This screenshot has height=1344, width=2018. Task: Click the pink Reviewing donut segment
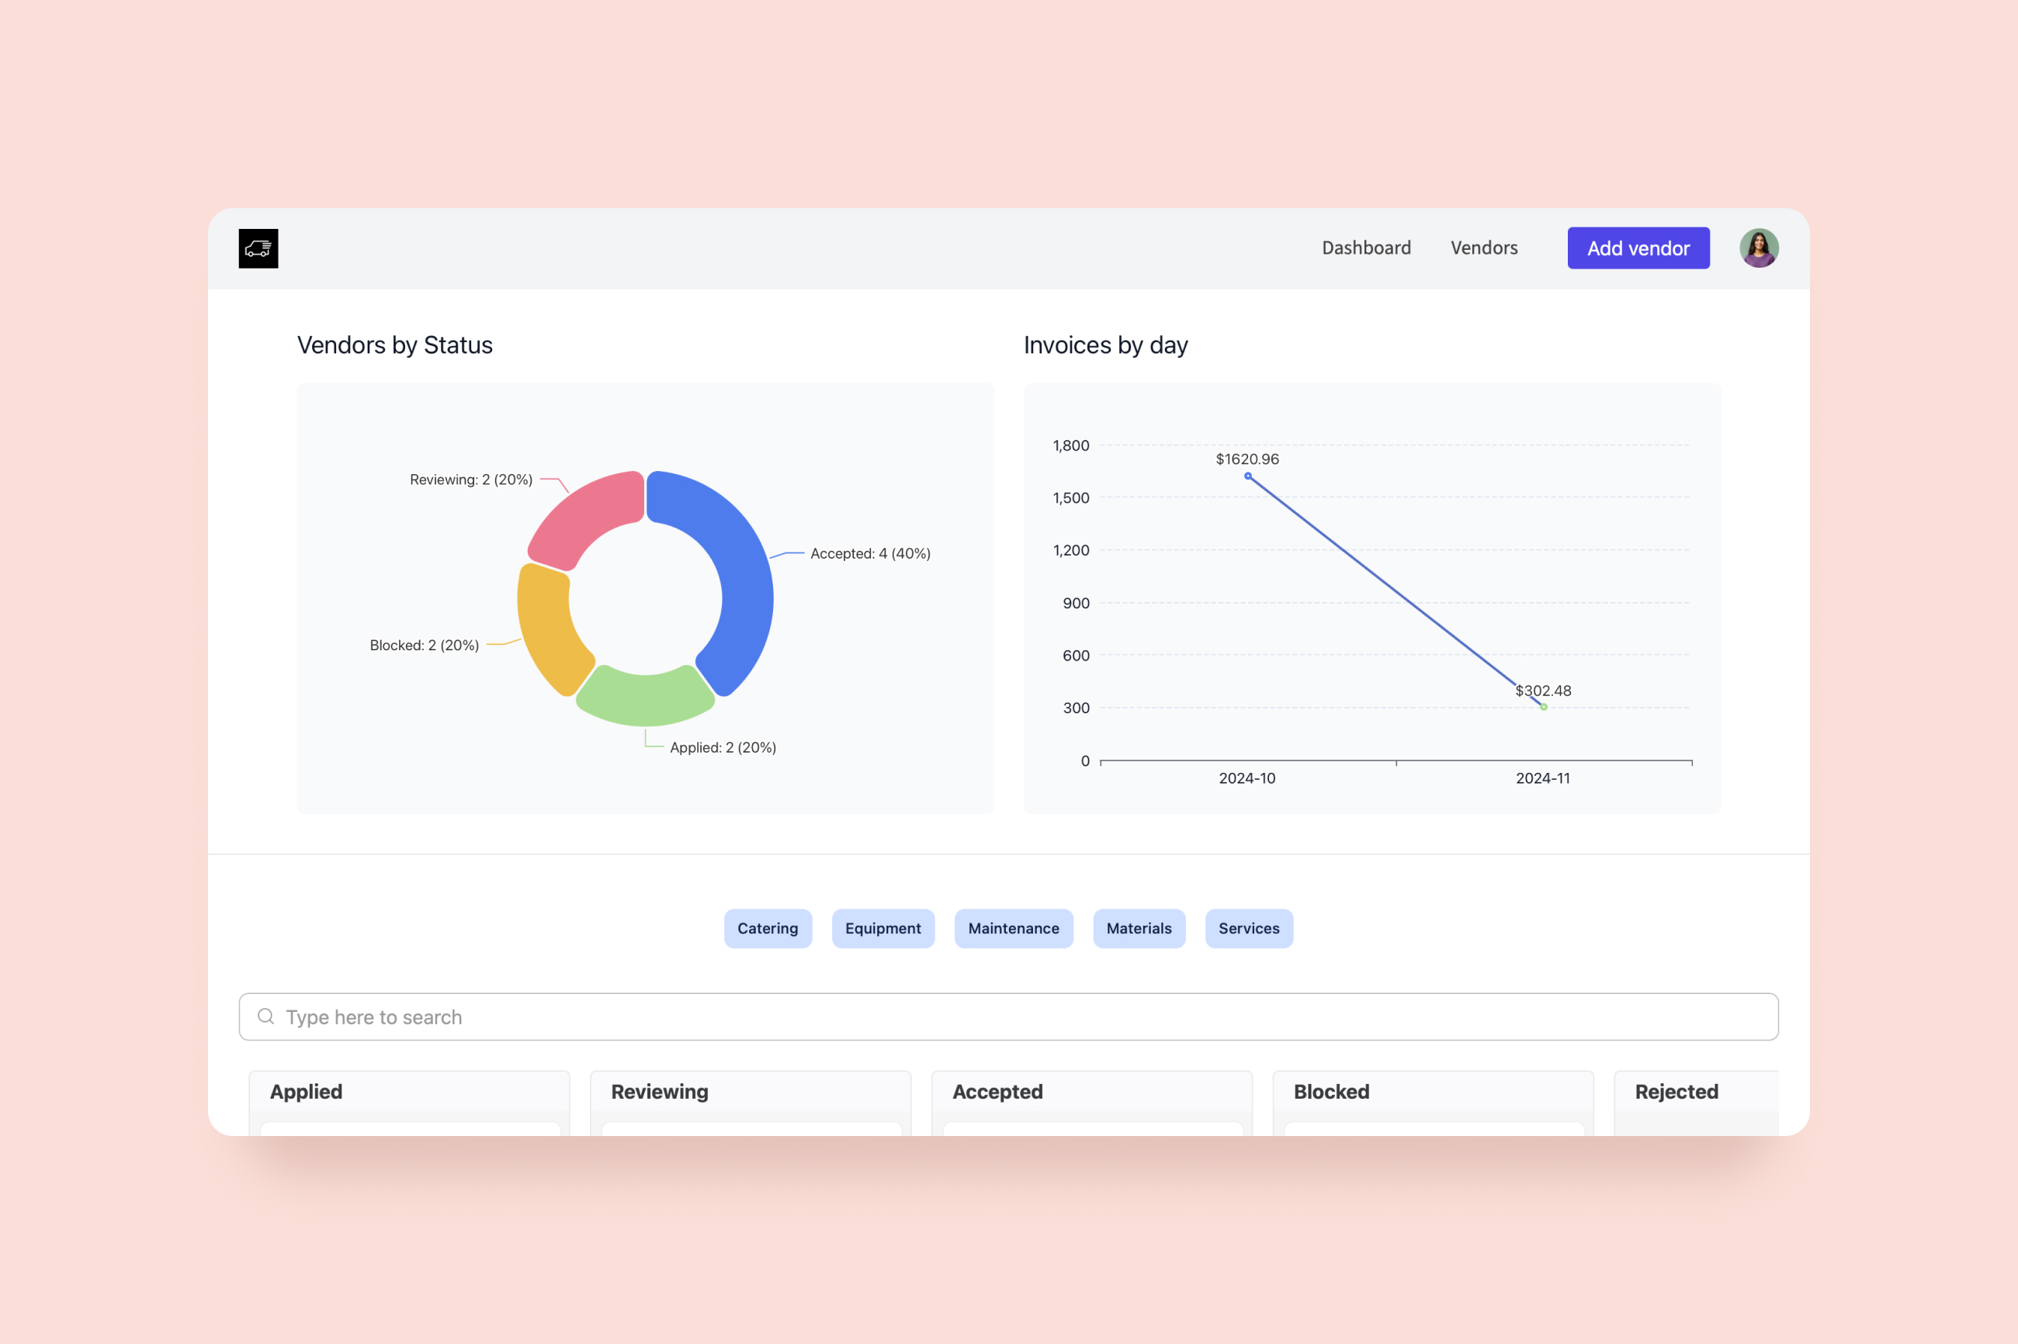tap(584, 517)
